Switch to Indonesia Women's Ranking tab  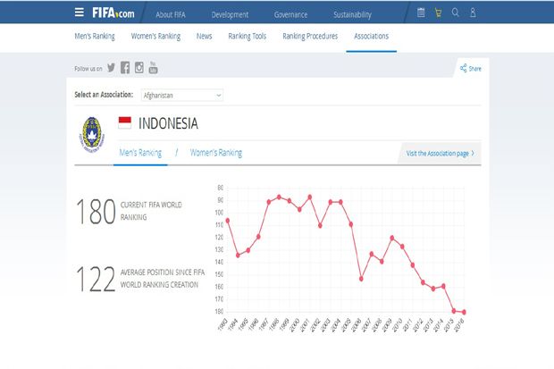tap(216, 153)
